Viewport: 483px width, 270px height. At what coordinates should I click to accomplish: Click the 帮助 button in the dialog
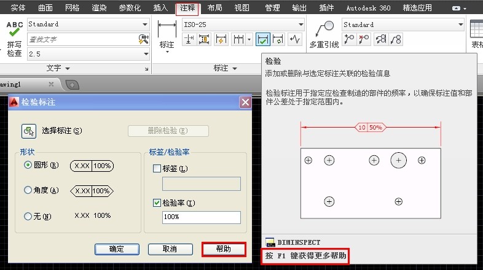(x=224, y=249)
